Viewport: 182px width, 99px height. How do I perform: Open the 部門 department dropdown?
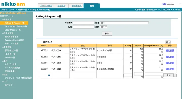click(104, 27)
